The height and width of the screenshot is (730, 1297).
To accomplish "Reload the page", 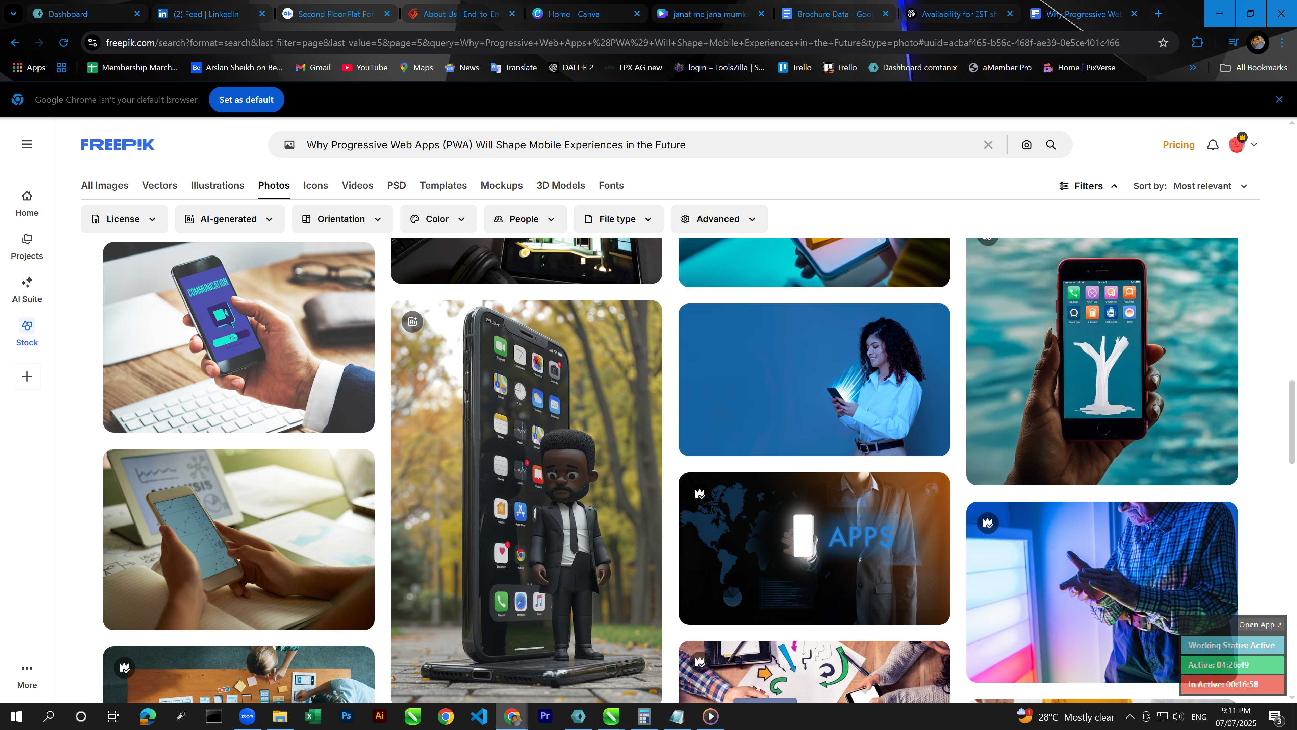I will click(x=63, y=43).
